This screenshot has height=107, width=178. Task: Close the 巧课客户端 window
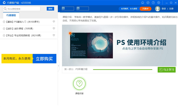pos(176,3)
